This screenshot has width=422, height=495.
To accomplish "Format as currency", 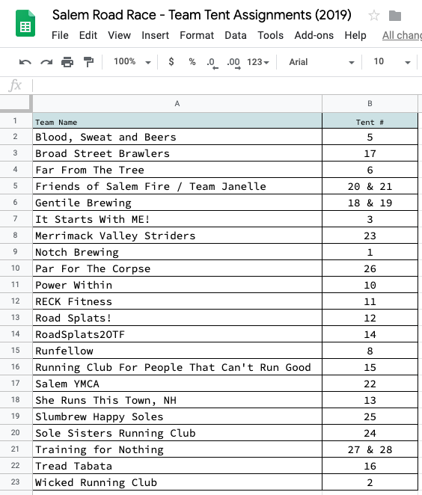I will 171,61.
